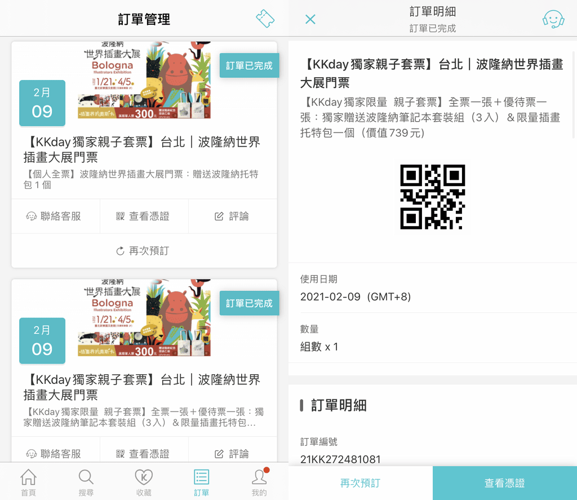
Task: Close the order detail page
Action: (x=310, y=19)
